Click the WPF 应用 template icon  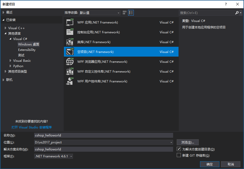pyautogui.click(x=70, y=22)
